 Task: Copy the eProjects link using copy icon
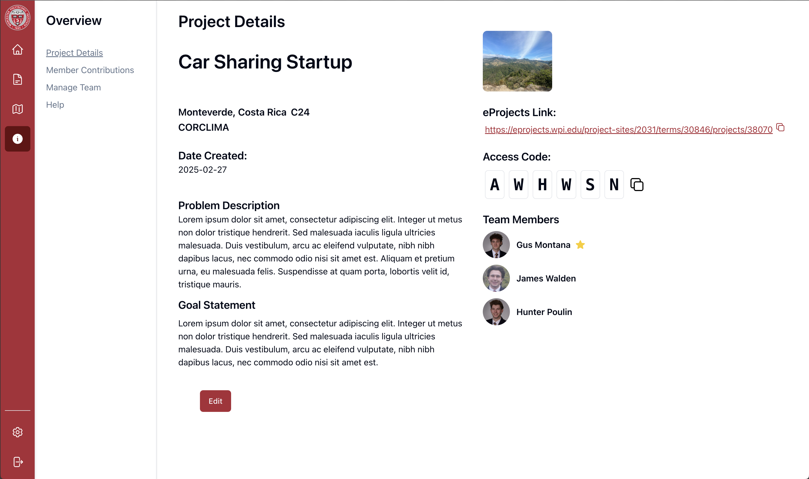pos(781,128)
